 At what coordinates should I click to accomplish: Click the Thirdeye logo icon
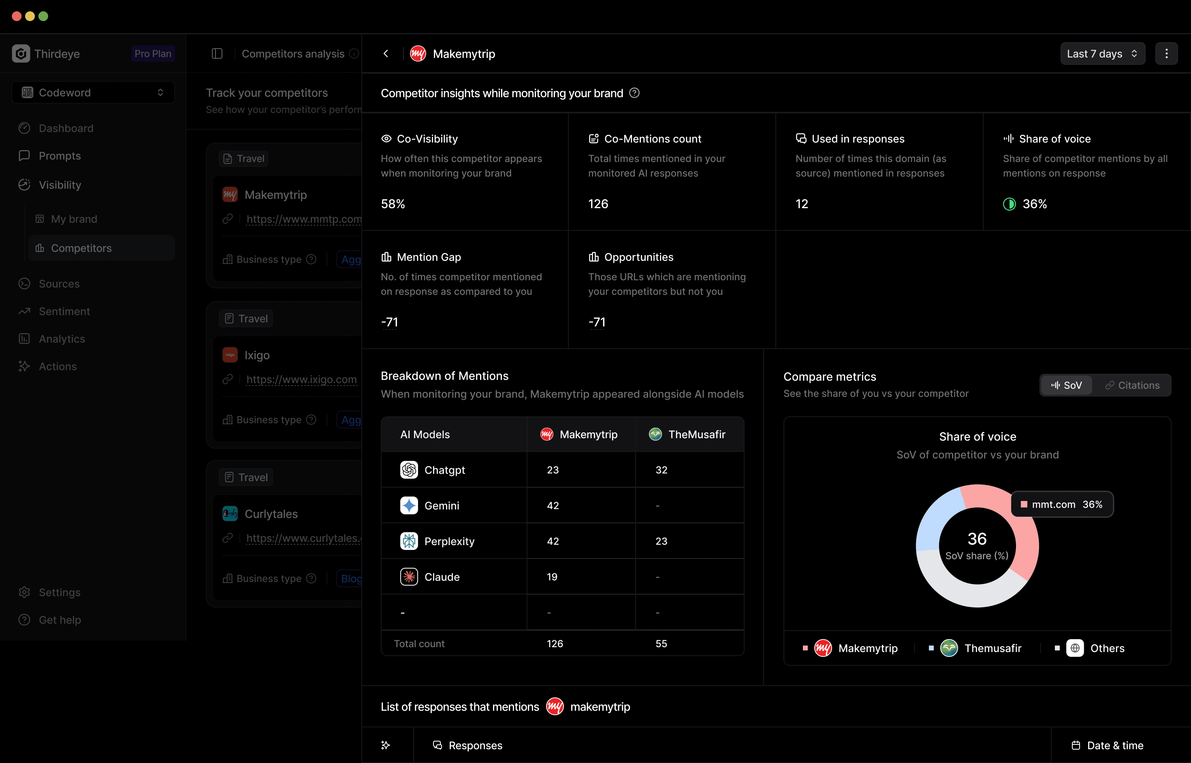[21, 53]
